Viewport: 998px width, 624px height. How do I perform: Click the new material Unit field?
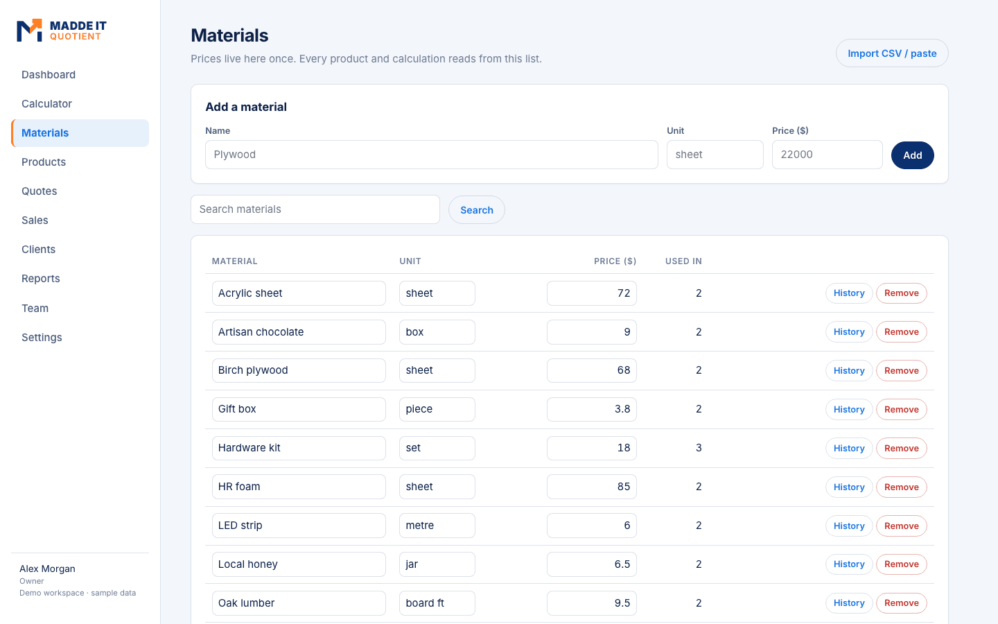(715, 155)
